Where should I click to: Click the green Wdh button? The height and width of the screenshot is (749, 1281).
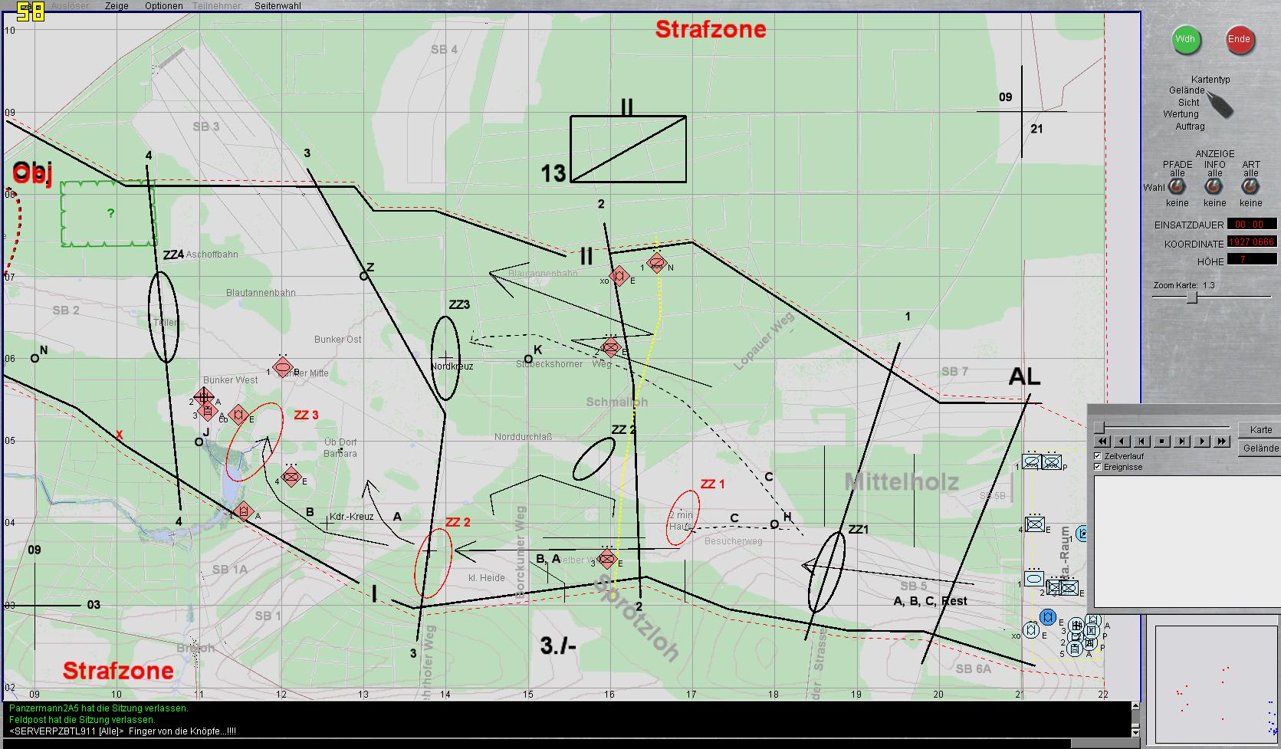click(1185, 40)
